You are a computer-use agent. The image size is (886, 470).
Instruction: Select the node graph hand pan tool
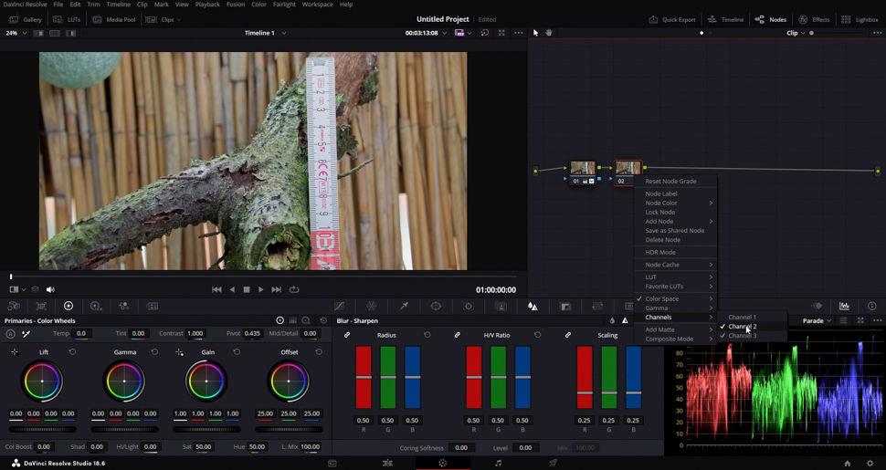549,33
